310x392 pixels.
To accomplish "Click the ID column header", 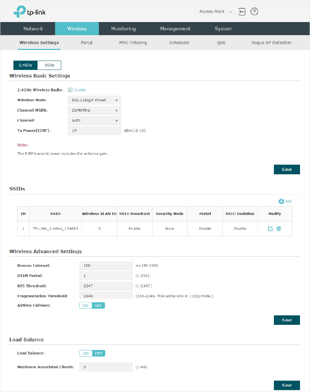I will (23, 214).
